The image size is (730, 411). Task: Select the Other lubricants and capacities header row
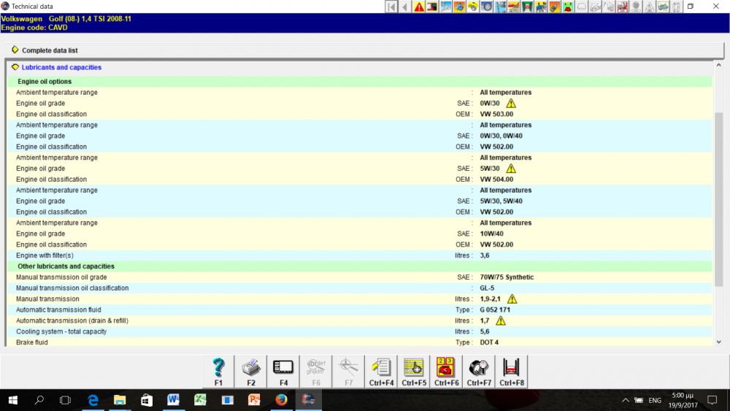point(359,266)
